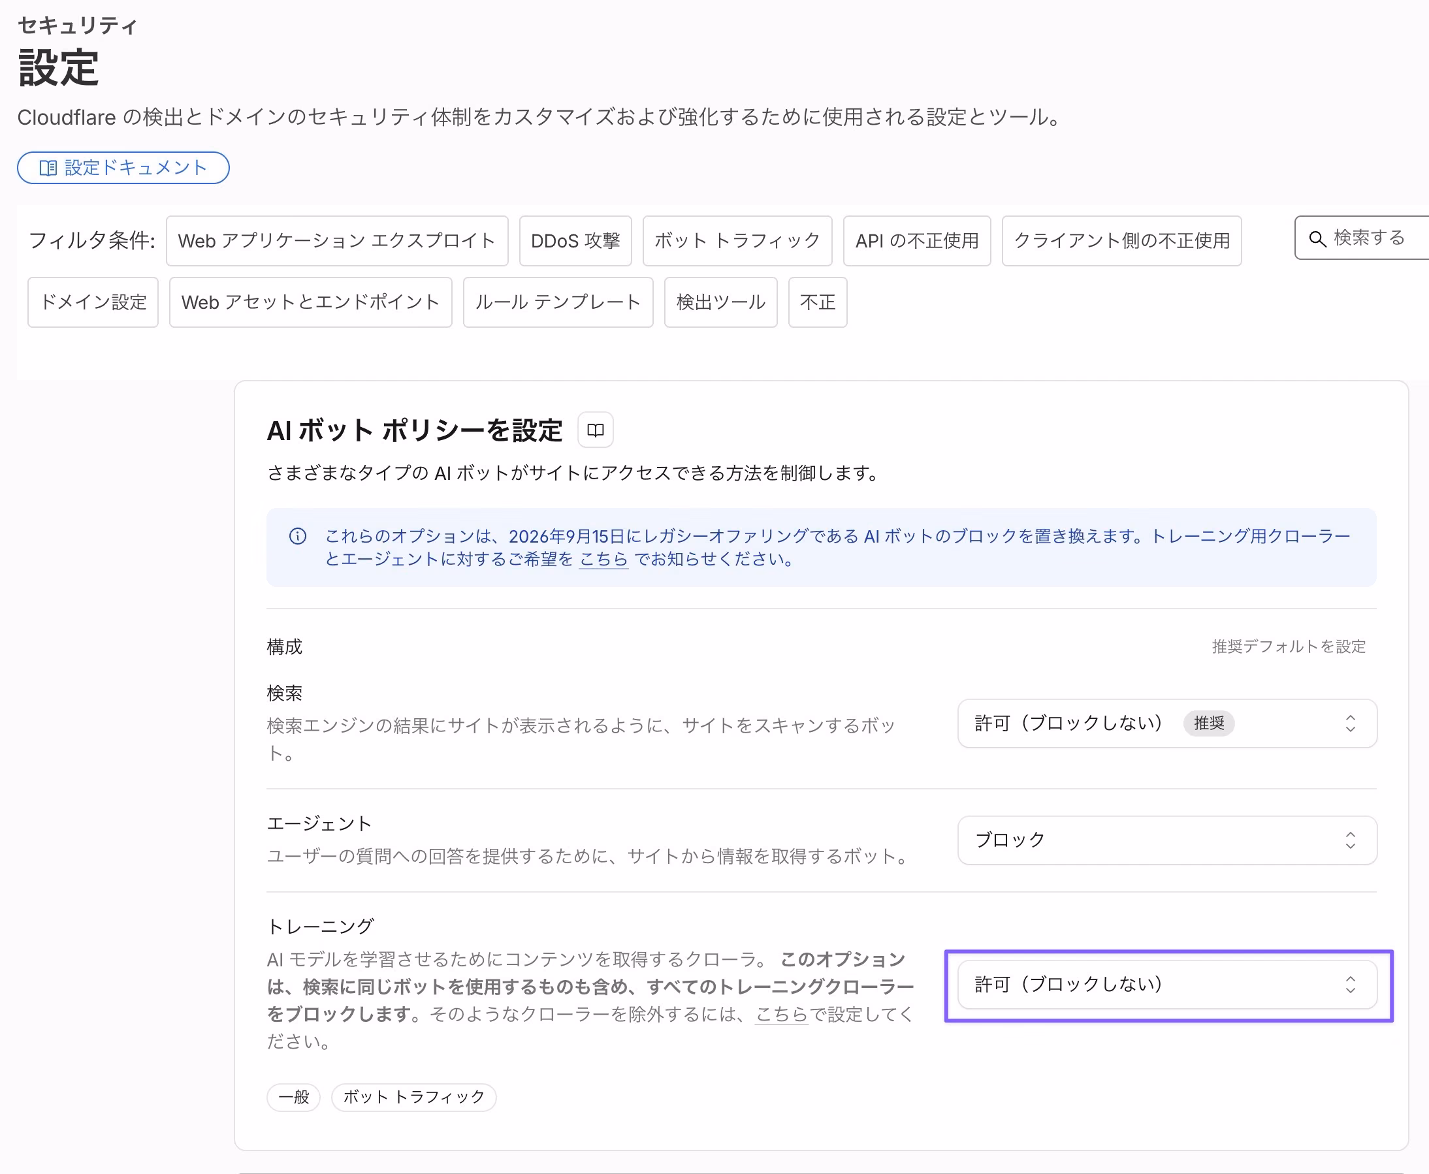The image size is (1429, 1174).
Task: Follow the こちら link in the blue notice
Action: [x=604, y=560]
